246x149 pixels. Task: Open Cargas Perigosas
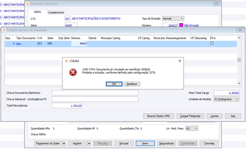190,116
